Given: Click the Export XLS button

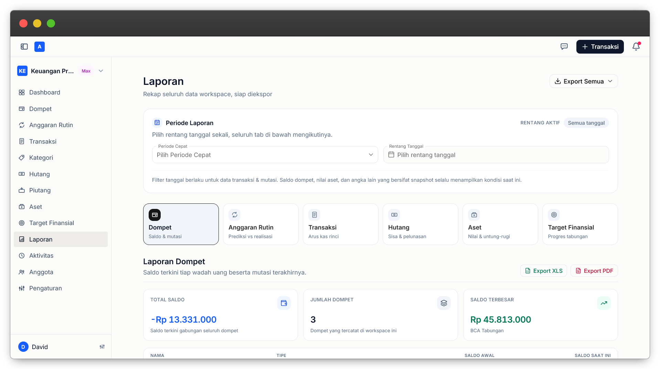Looking at the screenshot, I should [544, 271].
